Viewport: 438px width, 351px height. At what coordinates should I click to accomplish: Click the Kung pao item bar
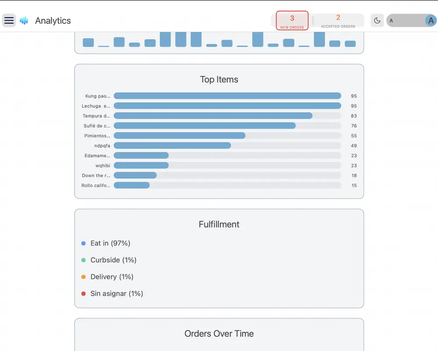(x=227, y=96)
